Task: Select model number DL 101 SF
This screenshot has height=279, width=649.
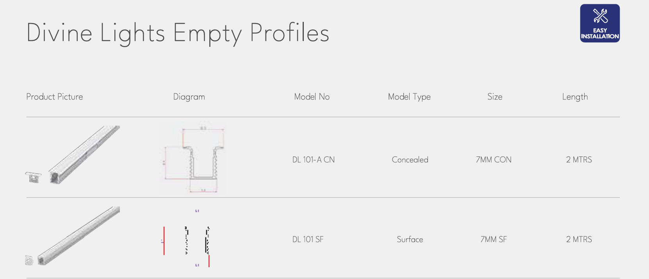Action: coord(308,239)
